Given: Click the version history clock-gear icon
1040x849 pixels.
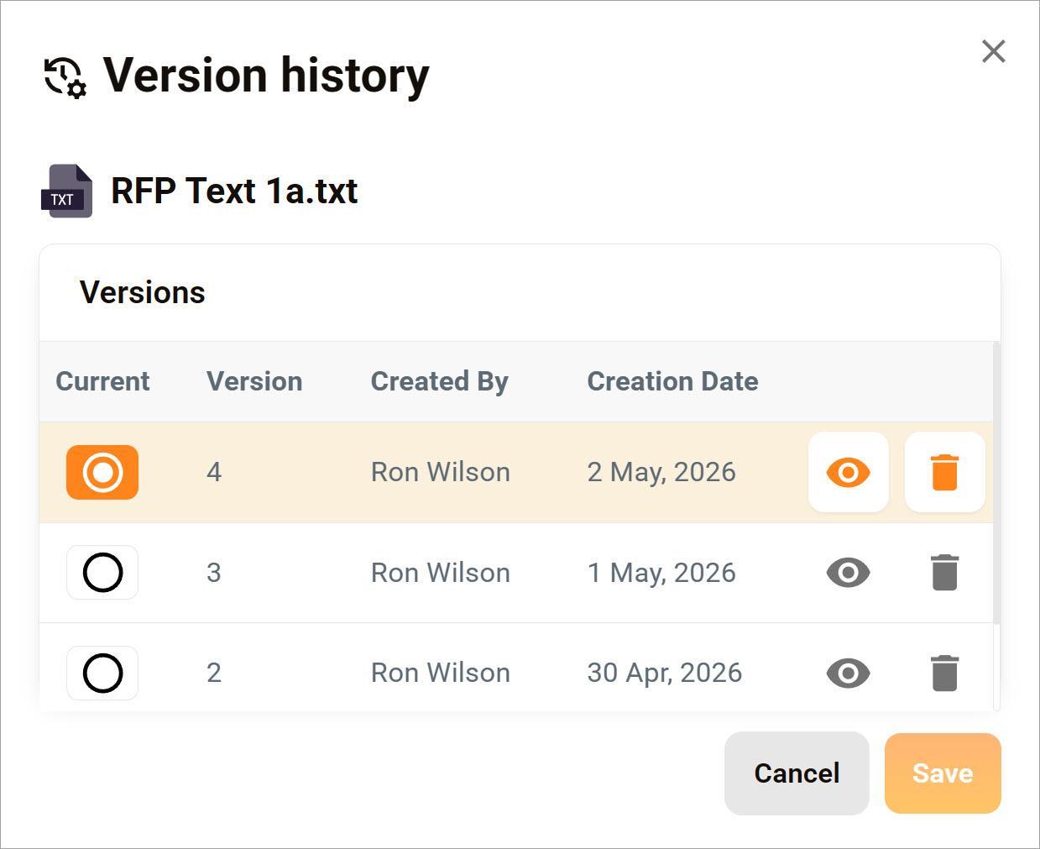Looking at the screenshot, I should click(65, 77).
